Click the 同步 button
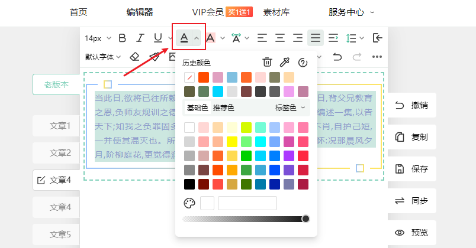Viewport: 476px width, 248px height. point(412,201)
